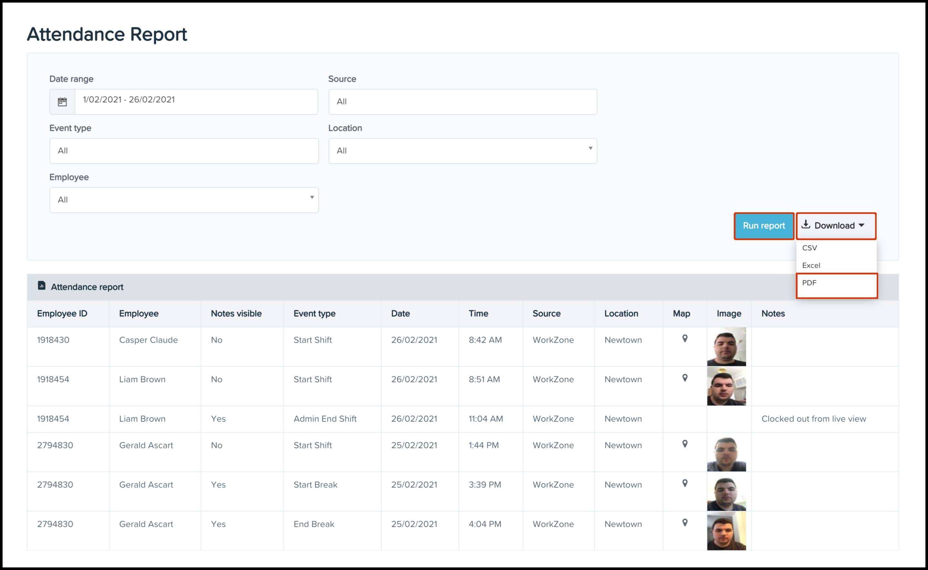Toggle the Download dropdown button

[x=836, y=226]
